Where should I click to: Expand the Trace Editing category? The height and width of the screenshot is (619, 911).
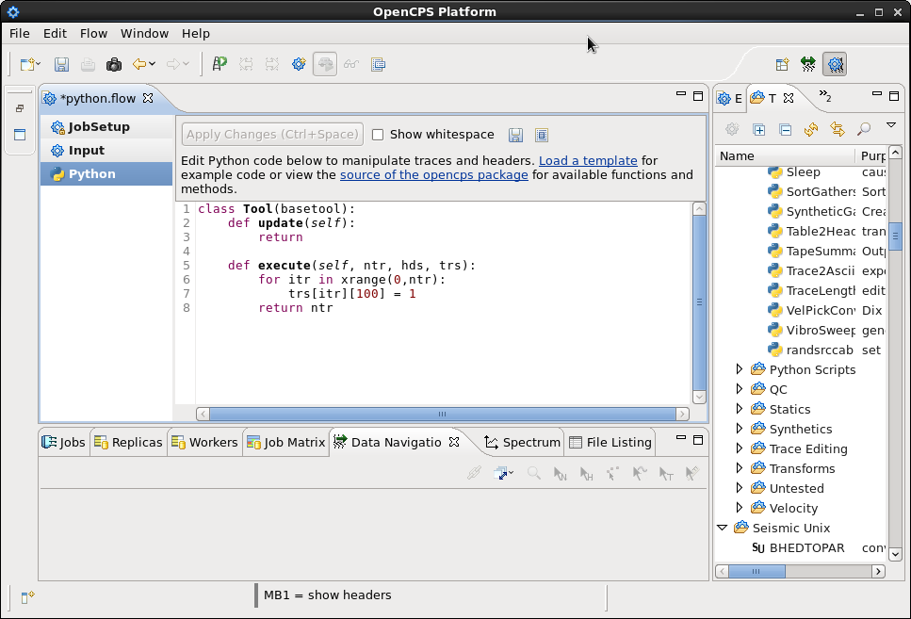(x=740, y=448)
